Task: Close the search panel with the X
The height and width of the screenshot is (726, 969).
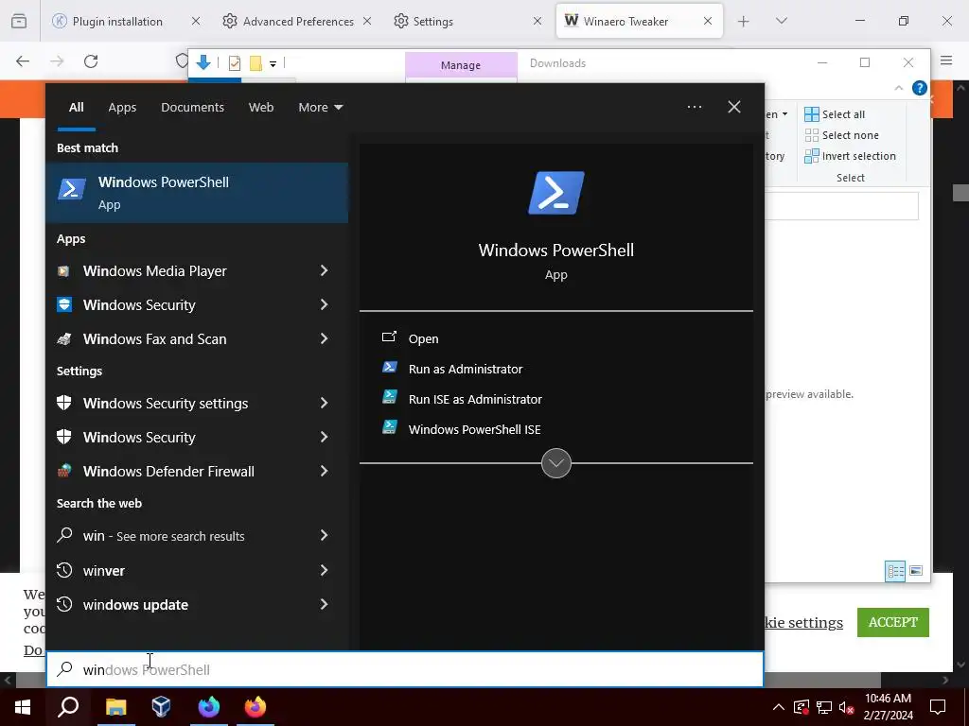Action: point(734,107)
